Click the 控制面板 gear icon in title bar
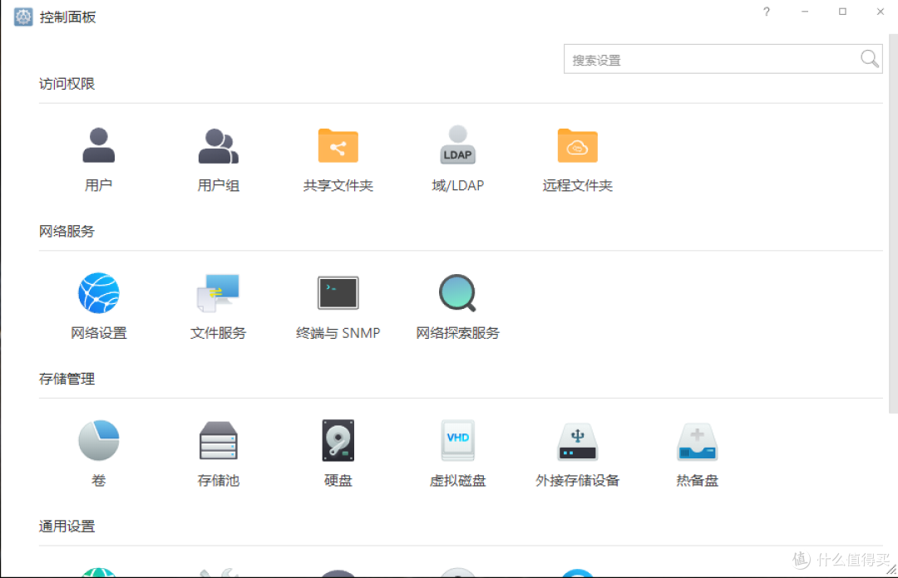Image resolution: width=898 pixels, height=578 pixels. [23, 17]
